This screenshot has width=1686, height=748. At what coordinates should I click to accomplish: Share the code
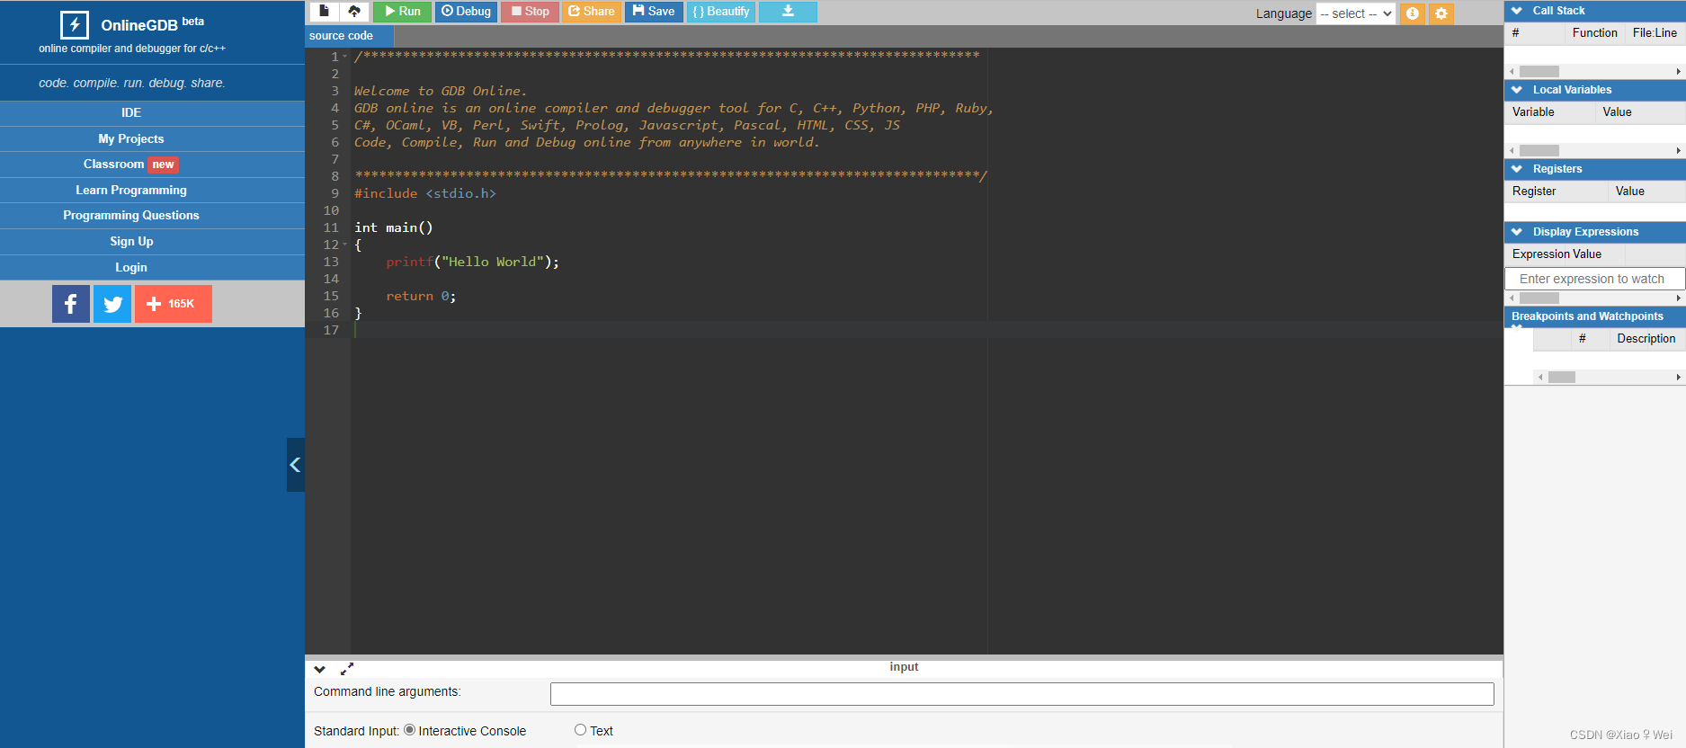click(x=591, y=12)
